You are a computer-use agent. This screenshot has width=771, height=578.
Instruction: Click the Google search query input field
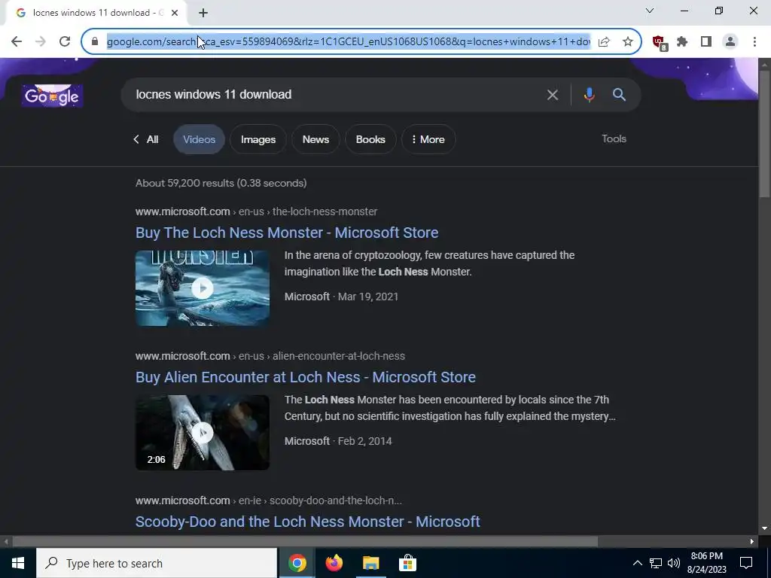coord(334,94)
